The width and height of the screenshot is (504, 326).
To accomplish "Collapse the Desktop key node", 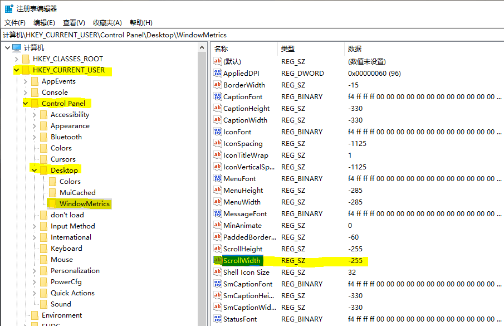I will (x=35, y=171).
